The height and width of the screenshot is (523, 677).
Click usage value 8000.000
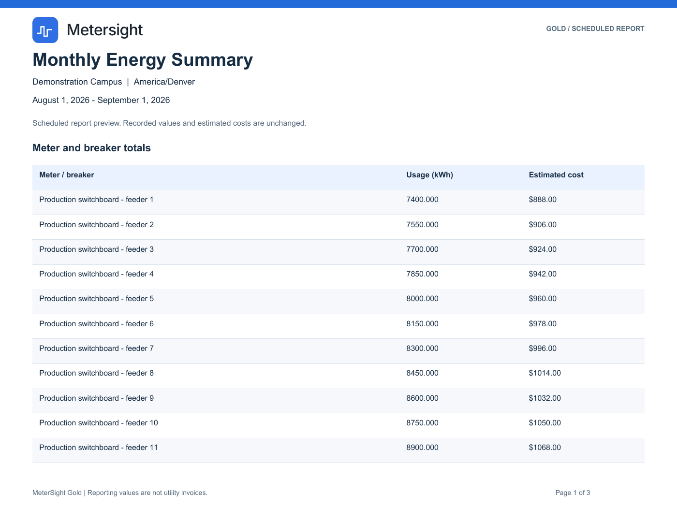pyautogui.click(x=423, y=299)
